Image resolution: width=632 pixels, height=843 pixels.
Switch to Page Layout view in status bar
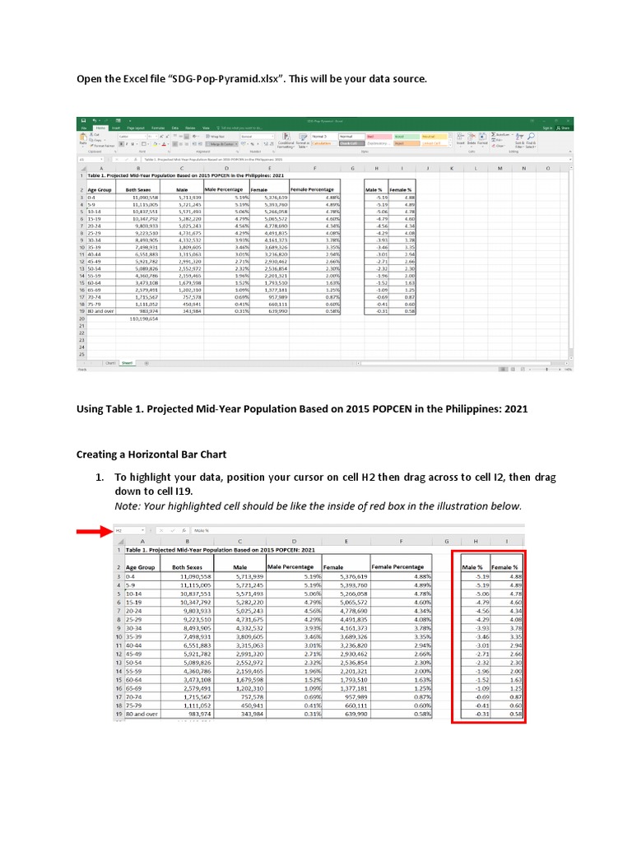click(513, 370)
